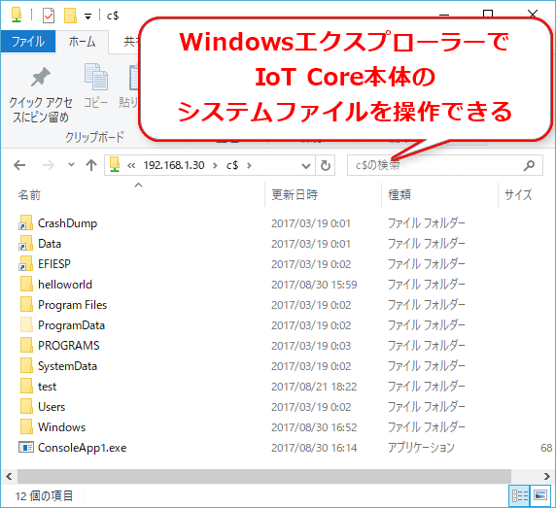This screenshot has width=556, height=508.
Task: Switch to details view layout
Action: pos(520,495)
